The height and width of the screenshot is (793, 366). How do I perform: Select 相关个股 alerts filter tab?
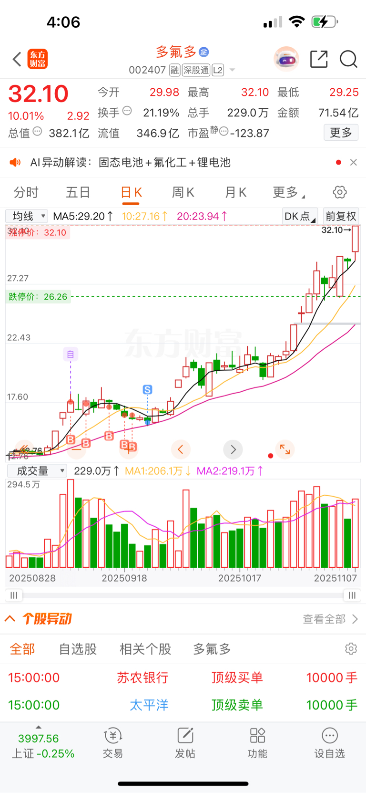[145, 649]
